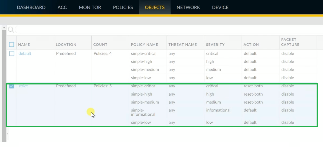Sort by PACKET CAPTURE column header

(x=290, y=42)
